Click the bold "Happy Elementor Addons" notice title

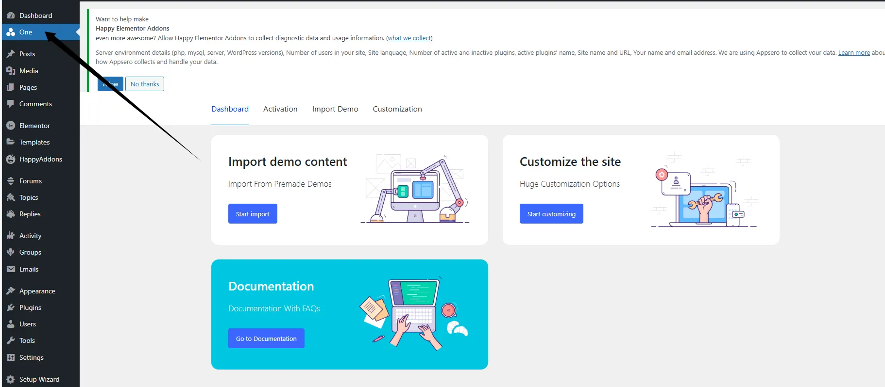133,29
